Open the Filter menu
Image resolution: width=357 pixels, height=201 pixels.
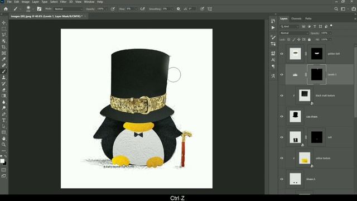(x=63, y=2)
